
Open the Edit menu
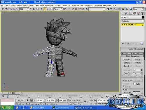(x=8, y=6)
